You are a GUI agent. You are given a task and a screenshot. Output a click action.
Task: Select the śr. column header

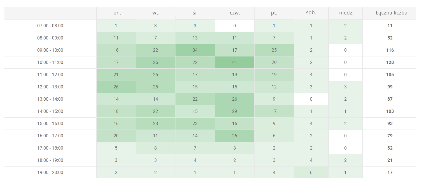(195, 13)
